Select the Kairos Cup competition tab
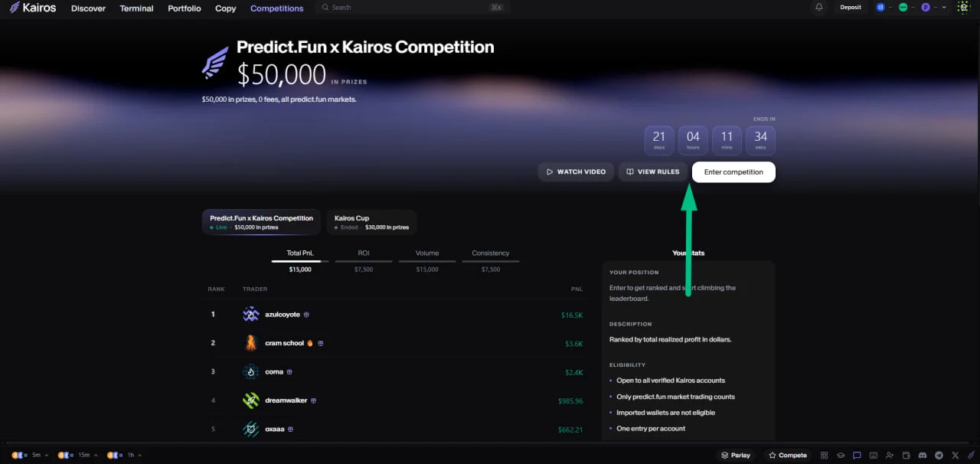980x464 pixels. pos(371,222)
